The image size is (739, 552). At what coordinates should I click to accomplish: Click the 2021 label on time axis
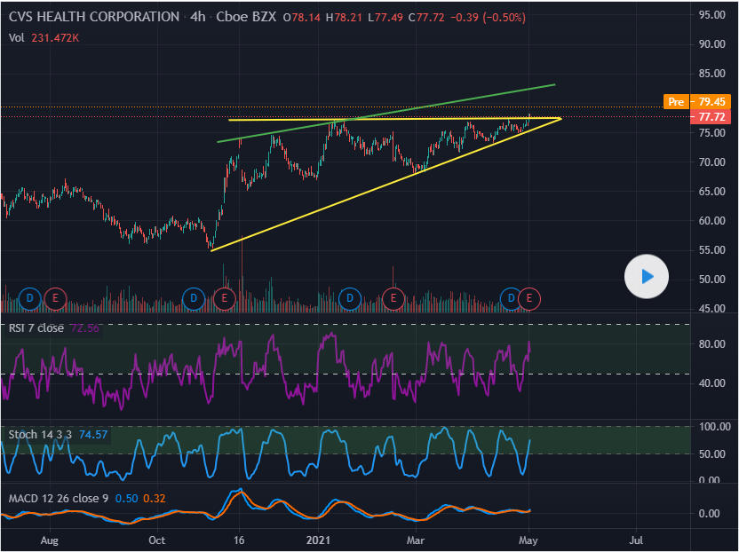coord(318,538)
